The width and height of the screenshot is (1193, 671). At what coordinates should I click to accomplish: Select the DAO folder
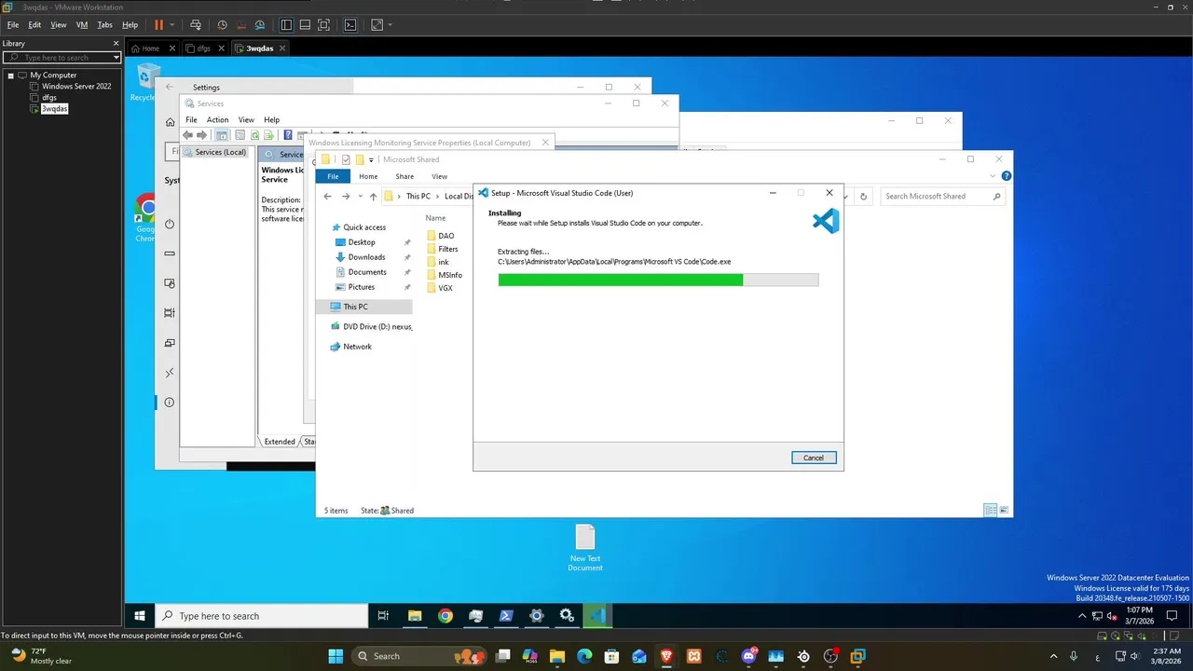(x=441, y=236)
